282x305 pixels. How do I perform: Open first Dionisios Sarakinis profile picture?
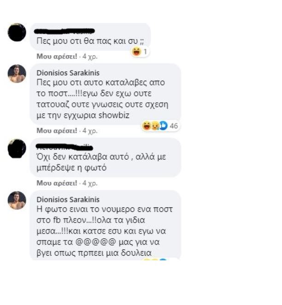17,74
